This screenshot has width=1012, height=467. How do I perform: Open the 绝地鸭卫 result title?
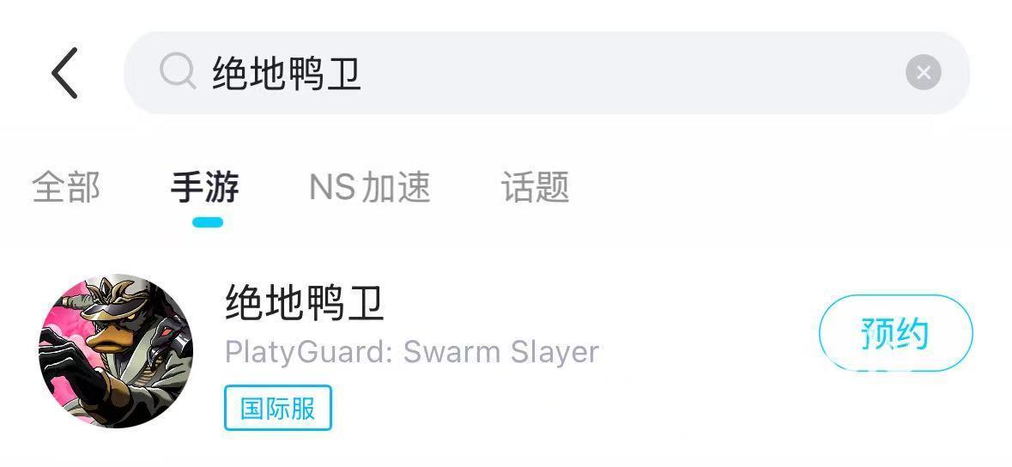[305, 304]
